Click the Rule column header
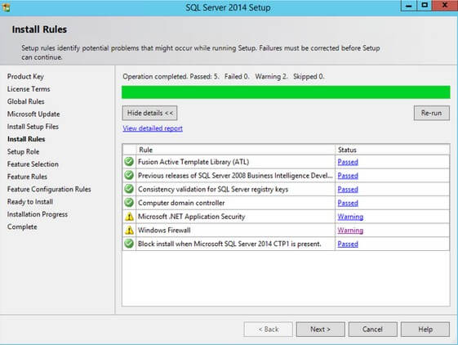The height and width of the screenshot is (345, 458). 235,150
